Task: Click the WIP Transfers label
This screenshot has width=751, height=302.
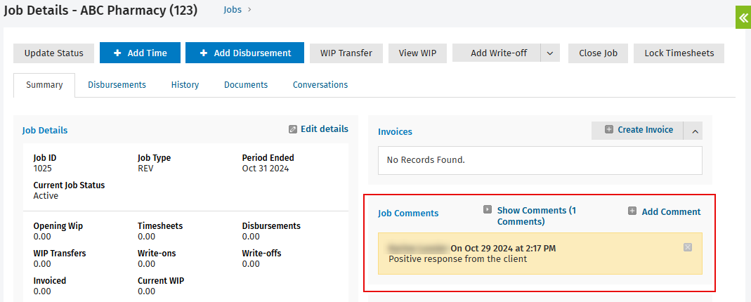Action: (x=60, y=253)
